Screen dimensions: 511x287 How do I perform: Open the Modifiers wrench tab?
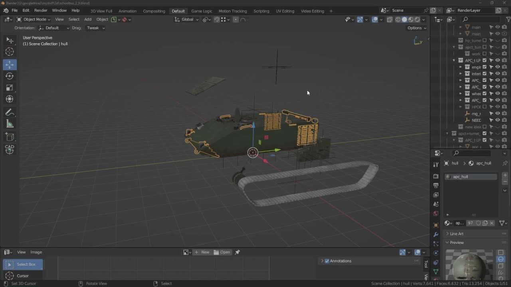pyautogui.click(x=436, y=234)
